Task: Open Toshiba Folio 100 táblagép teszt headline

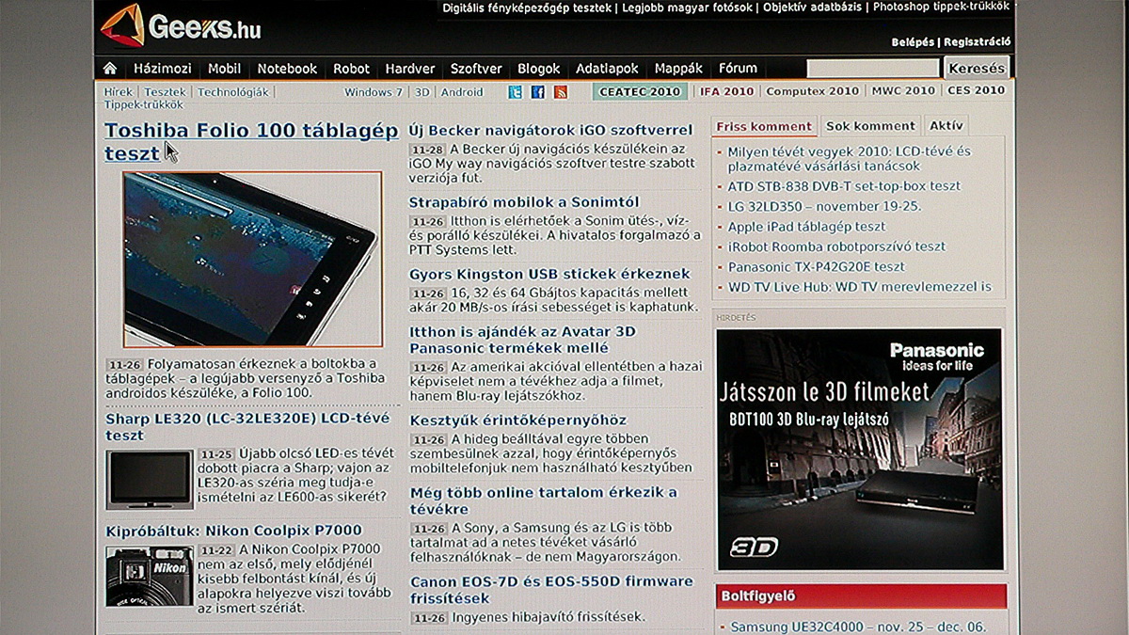Action: click(251, 142)
